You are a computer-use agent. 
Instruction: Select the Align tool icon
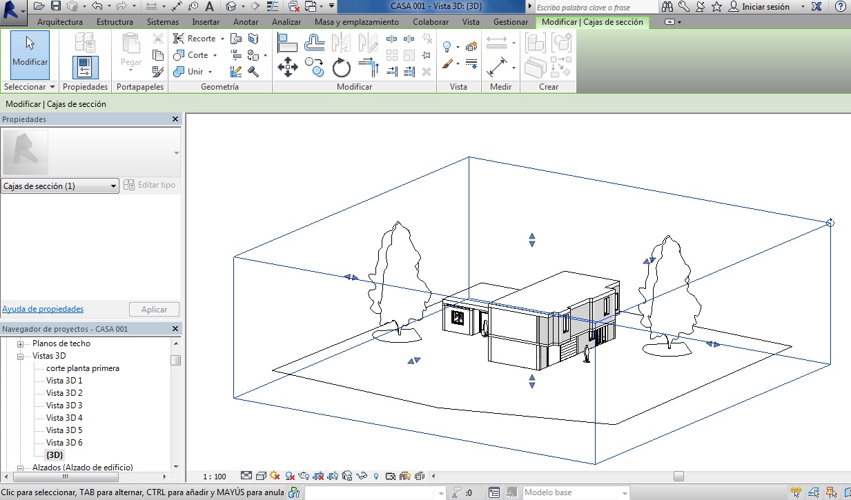coord(287,43)
